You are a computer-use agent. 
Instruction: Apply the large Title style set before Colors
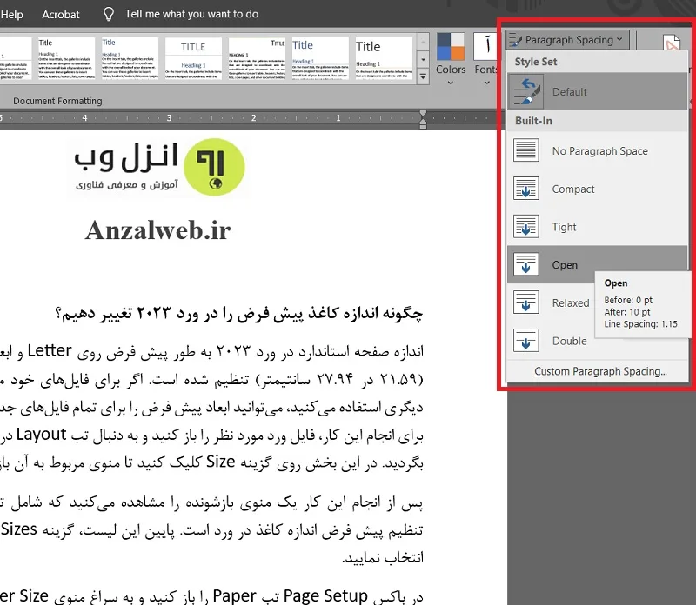coord(384,58)
